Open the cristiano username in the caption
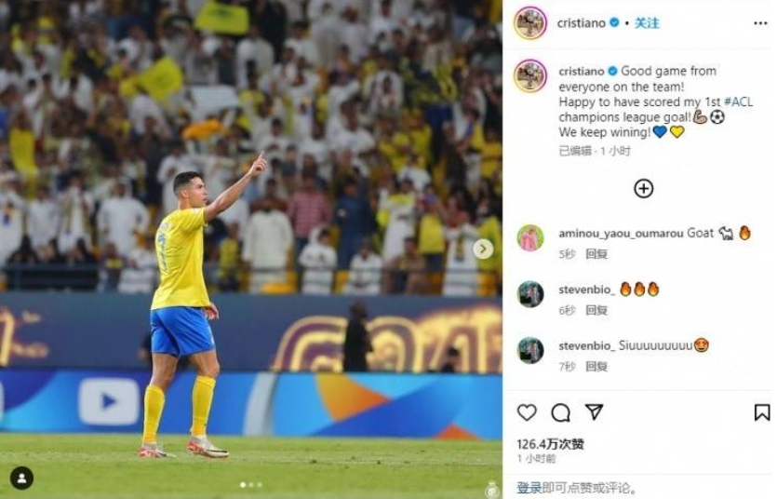777x499 pixels. coord(582,72)
